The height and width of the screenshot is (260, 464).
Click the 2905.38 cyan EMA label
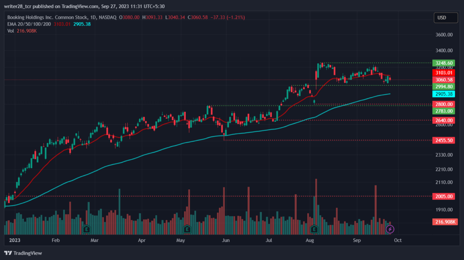444,94
